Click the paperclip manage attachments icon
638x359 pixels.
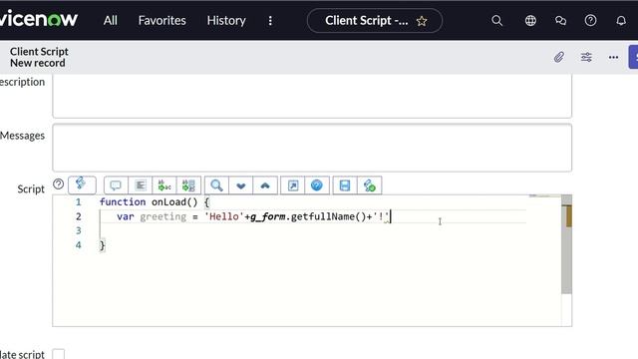[x=559, y=57]
